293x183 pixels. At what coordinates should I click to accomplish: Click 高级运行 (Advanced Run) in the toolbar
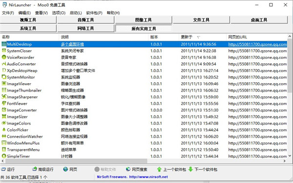click(x=43, y=169)
